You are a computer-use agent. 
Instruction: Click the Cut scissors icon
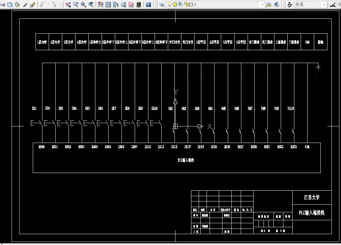2,4
